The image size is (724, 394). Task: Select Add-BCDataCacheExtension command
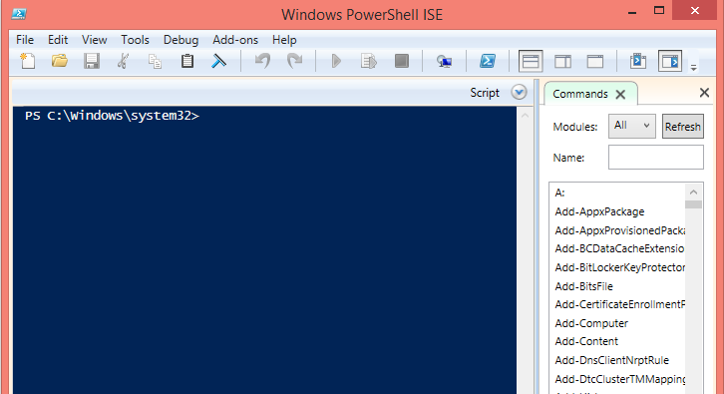coord(619,248)
